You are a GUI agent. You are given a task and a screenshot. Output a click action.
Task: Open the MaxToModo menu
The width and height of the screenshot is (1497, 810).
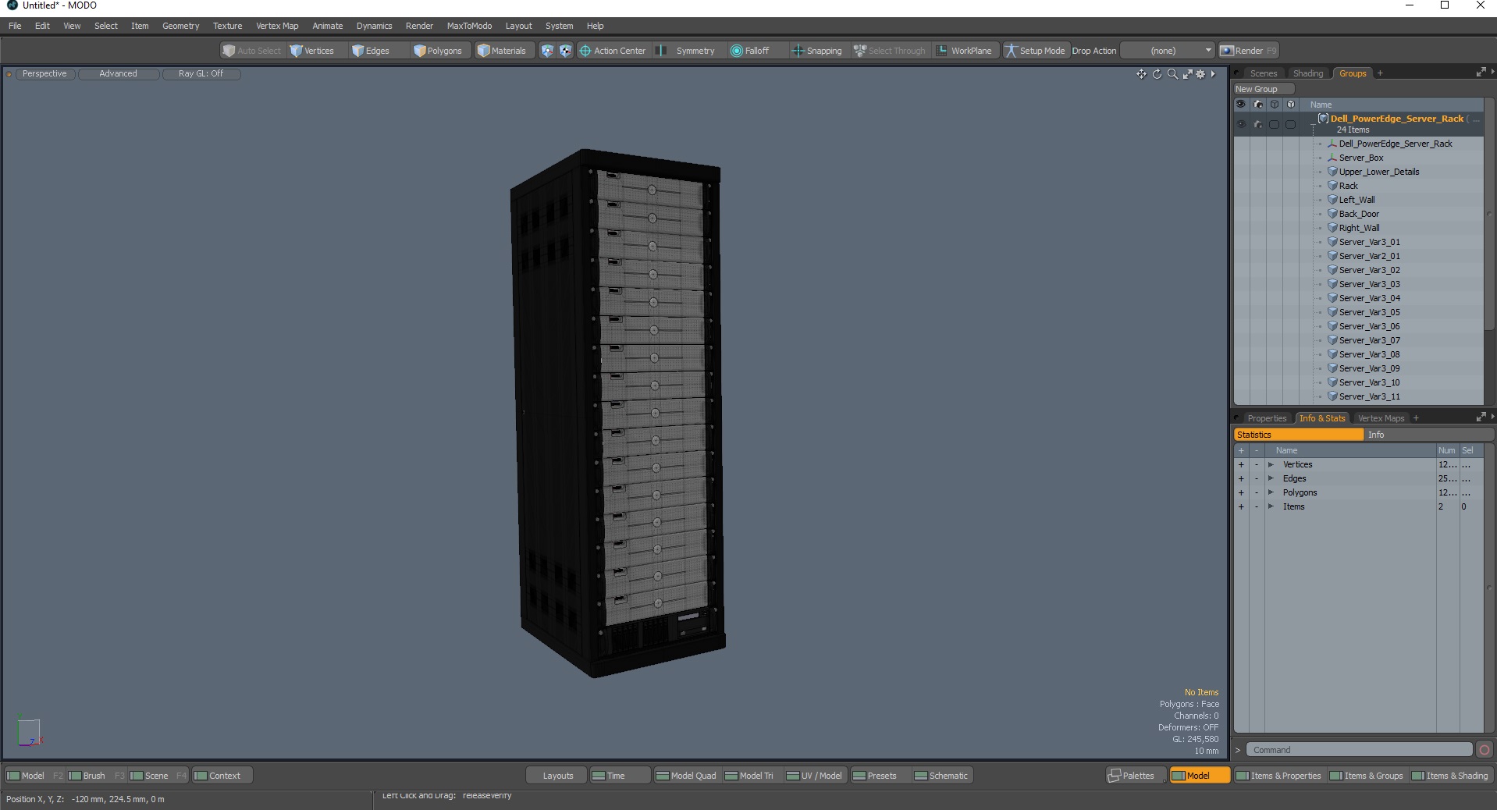coord(469,26)
